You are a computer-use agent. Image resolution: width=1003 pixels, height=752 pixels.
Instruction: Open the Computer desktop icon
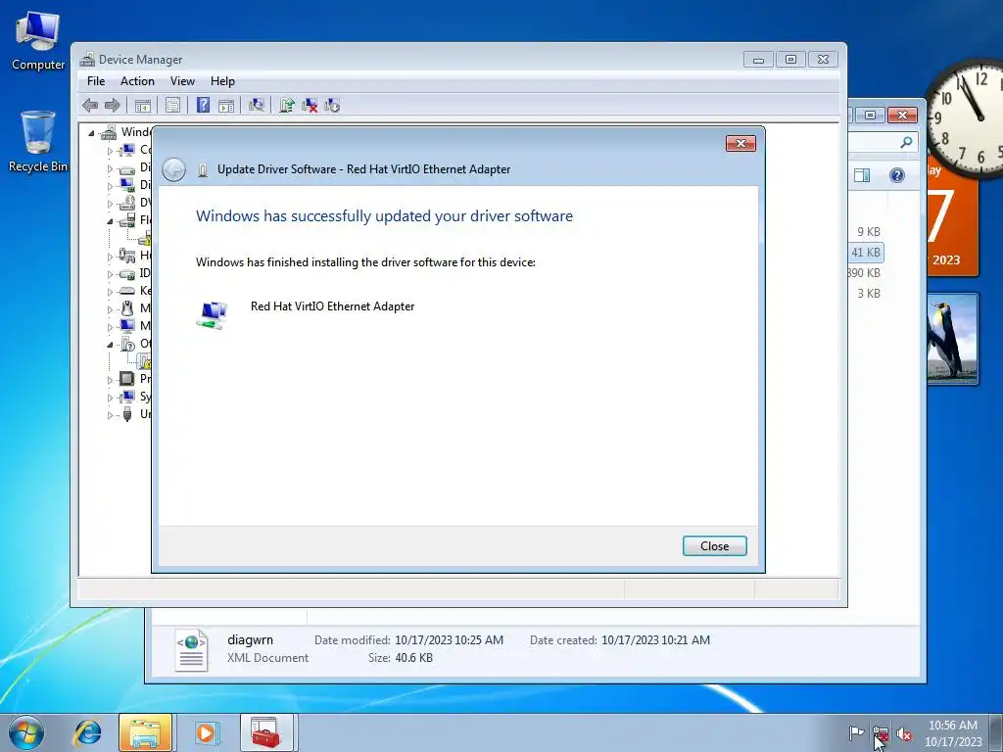pos(38,39)
